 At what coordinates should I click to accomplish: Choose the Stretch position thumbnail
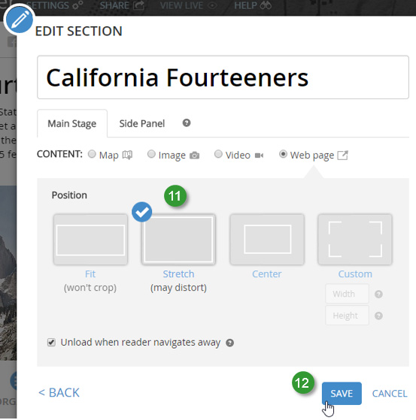click(178, 240)
